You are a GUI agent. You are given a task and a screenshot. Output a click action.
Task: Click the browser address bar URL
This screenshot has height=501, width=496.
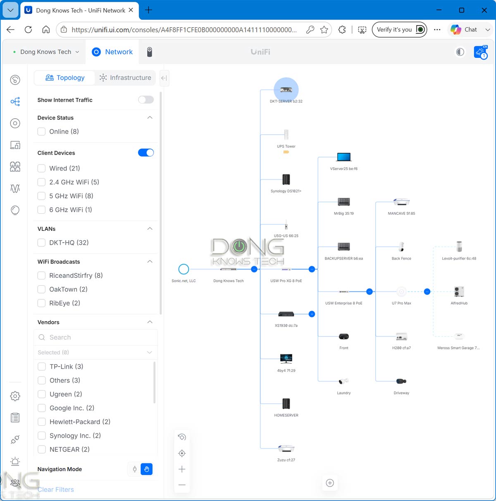click(184, 30)
